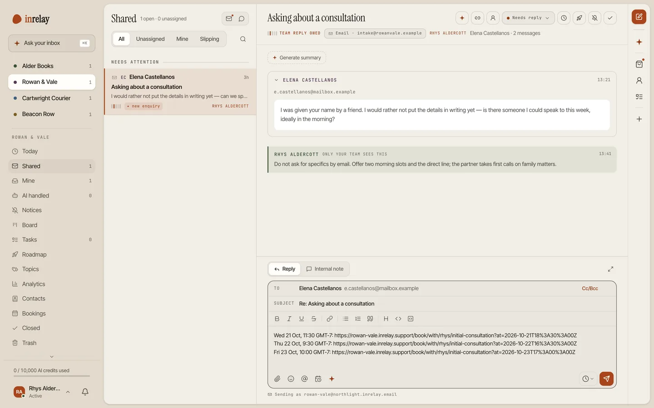Click the Email intake@rowanvale.example chip
Viewport: 654px width, 408px height.
[x=375, y=33]
